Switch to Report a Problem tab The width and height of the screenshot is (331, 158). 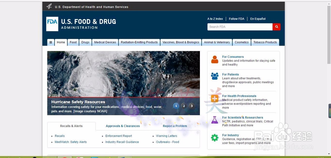pyautogui.click(x=175, y=126)
